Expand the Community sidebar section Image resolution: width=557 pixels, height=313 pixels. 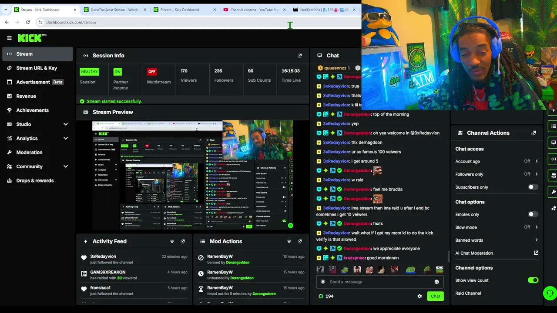[x=66, y=166]
